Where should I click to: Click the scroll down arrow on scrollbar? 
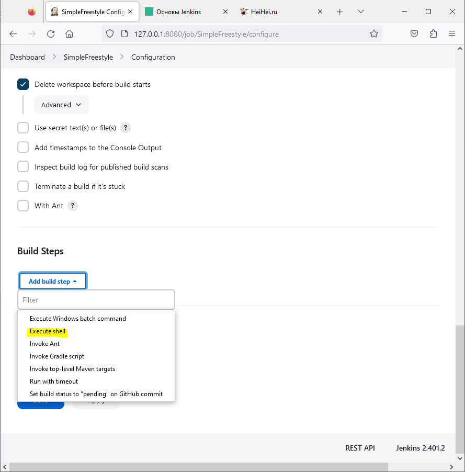pyautogui.click(x=460, y=458)
